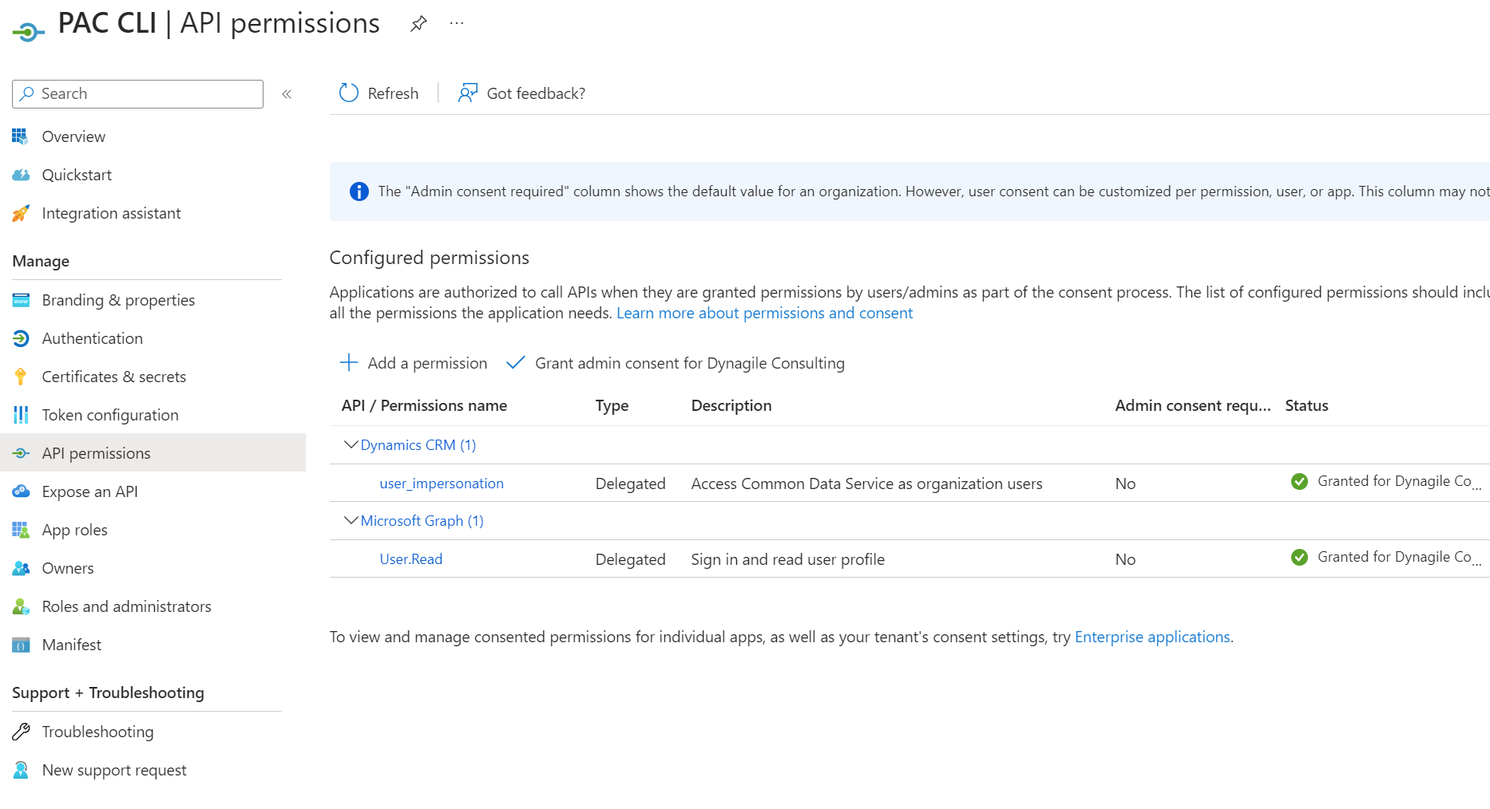This screenshot has width=1490, height=809.
Task: Click the Integration assistant rocket icon
Action: [x=21, y=213]
